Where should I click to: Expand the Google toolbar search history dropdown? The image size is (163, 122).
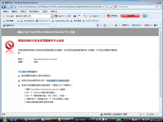52,16
